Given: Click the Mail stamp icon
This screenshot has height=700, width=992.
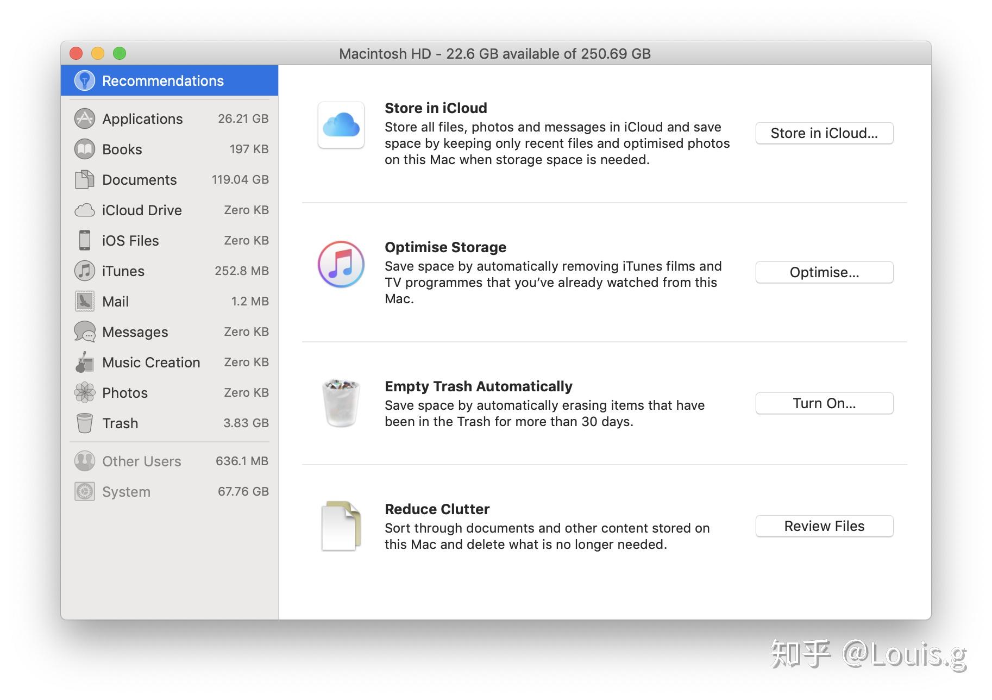Looking at the screenshot, I should 84,301.
